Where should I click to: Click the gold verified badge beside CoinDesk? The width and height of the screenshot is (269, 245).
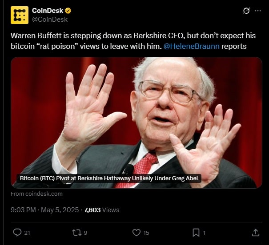coord(68,11)
